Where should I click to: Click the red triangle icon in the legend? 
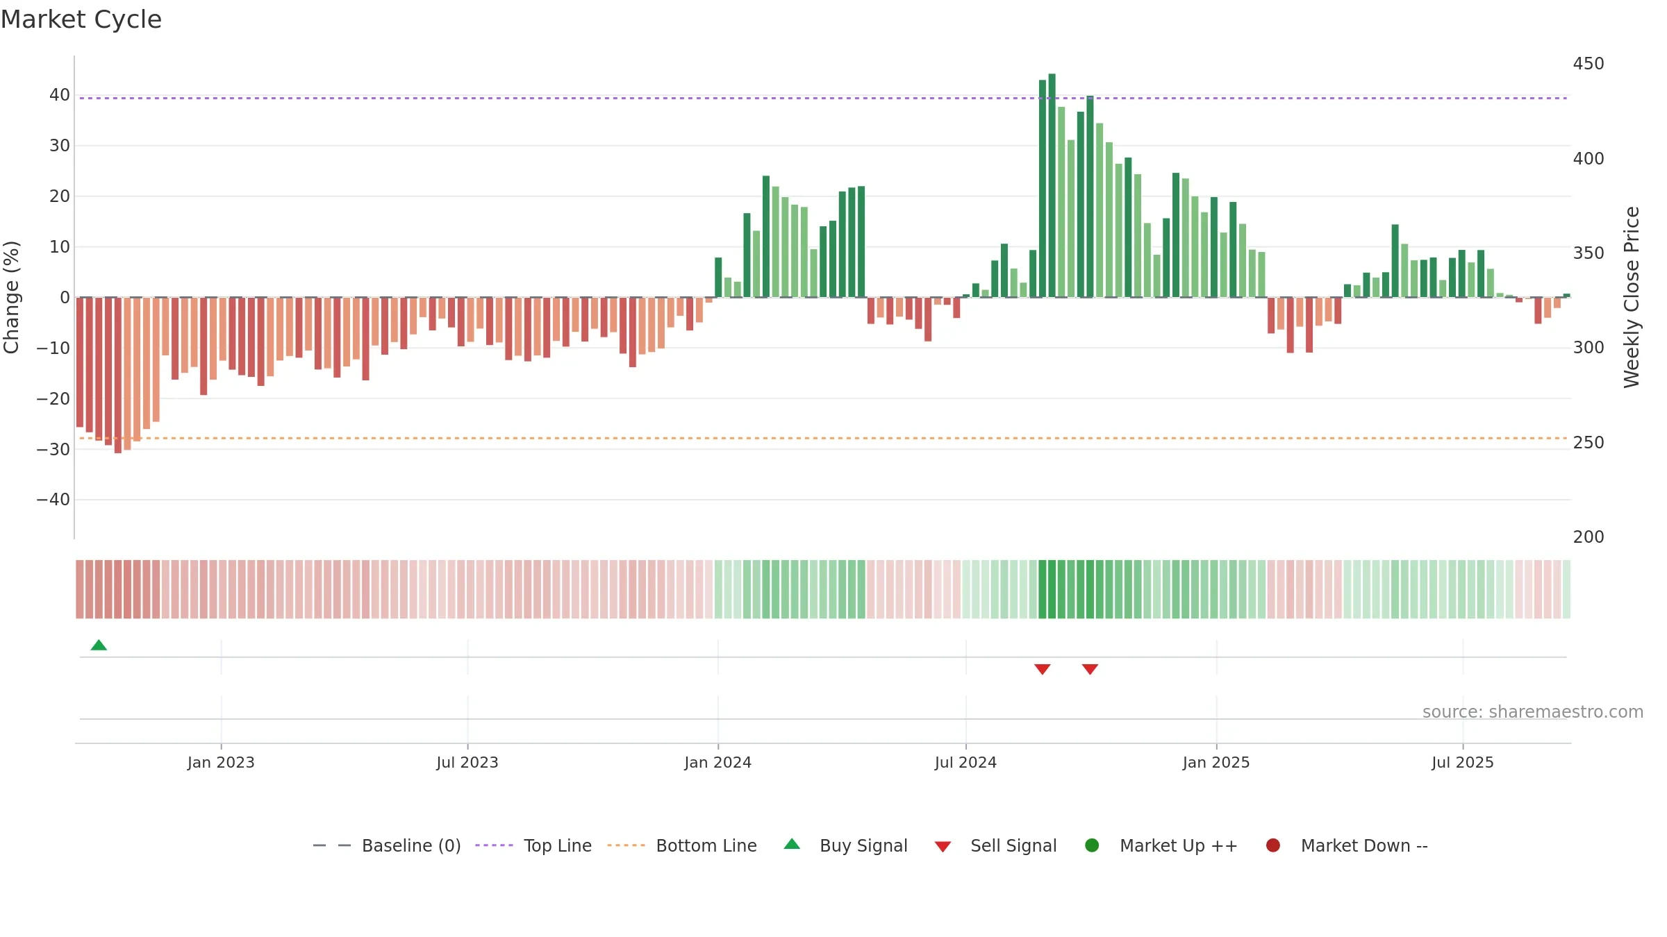pyautogui.click(x=943, y=847)
